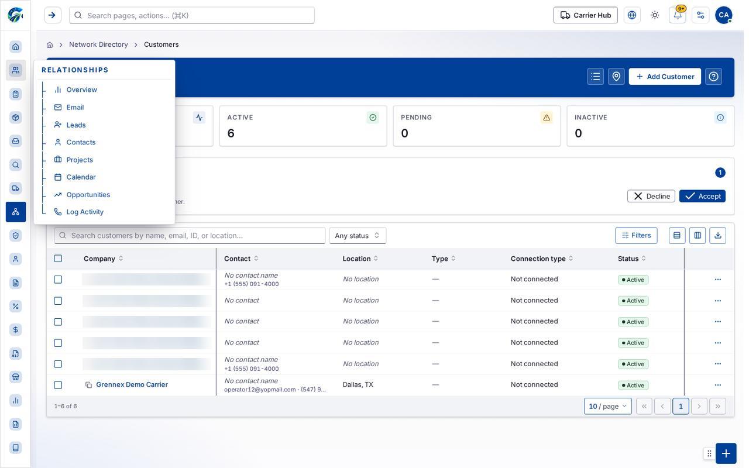The width and height of the screenshot is (749, 468).
Task: Open the notifications bell
Action: (x=678, y=15)
